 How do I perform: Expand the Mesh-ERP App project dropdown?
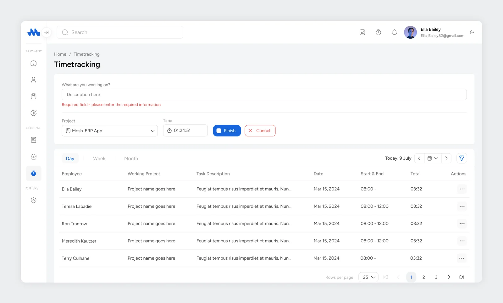[x=110, y=131]
